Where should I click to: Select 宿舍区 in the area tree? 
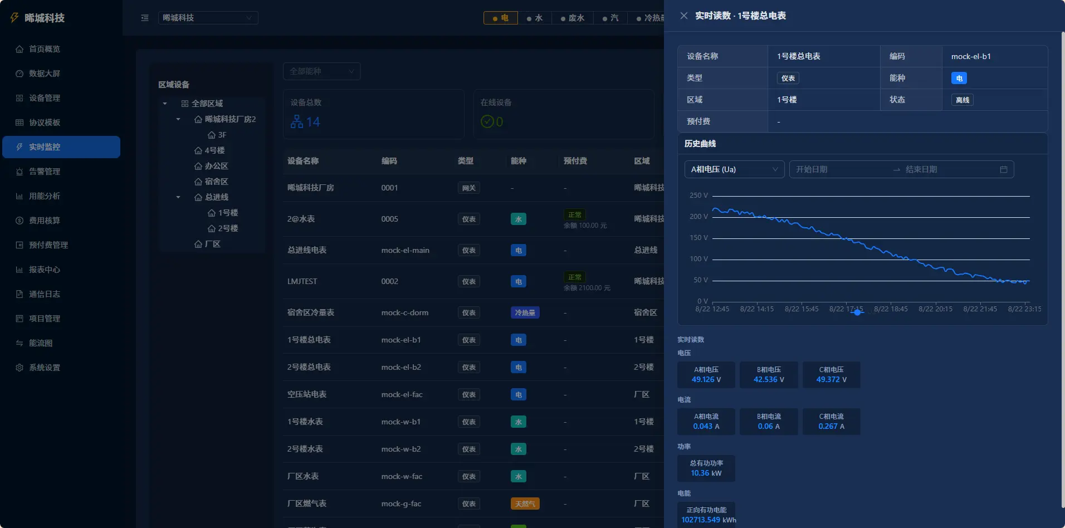(211, 182)
